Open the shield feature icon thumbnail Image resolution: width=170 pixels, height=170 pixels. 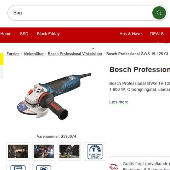click(x=44, y=167)
